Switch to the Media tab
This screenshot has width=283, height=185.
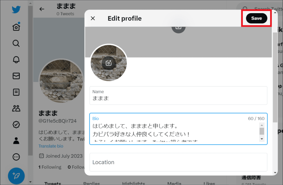coord(174,183)
